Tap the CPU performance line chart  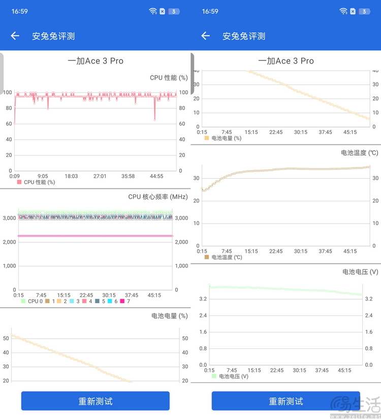point(96,131)
